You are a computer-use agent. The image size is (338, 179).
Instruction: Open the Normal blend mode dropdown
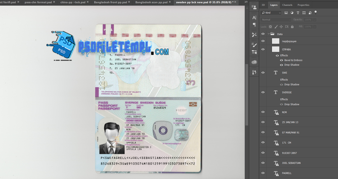276,20
